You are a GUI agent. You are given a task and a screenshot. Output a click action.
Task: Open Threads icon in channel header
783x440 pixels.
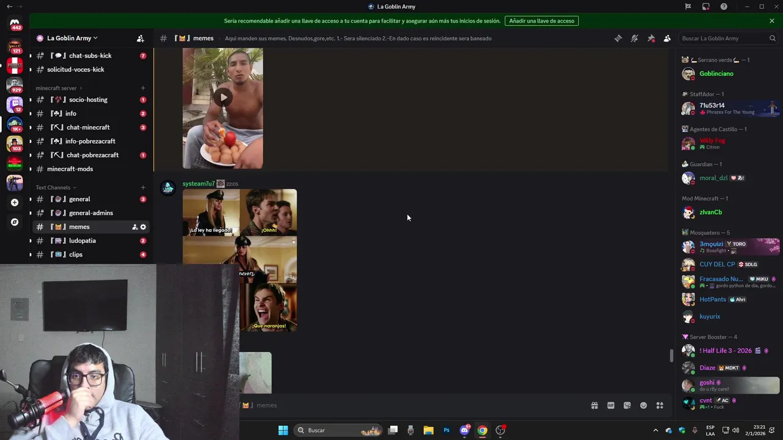(618, 38)
